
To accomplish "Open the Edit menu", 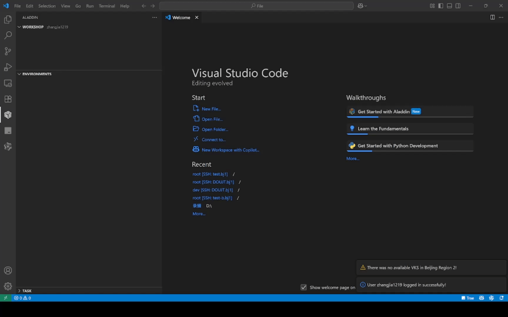I will [x=29, y=6].
